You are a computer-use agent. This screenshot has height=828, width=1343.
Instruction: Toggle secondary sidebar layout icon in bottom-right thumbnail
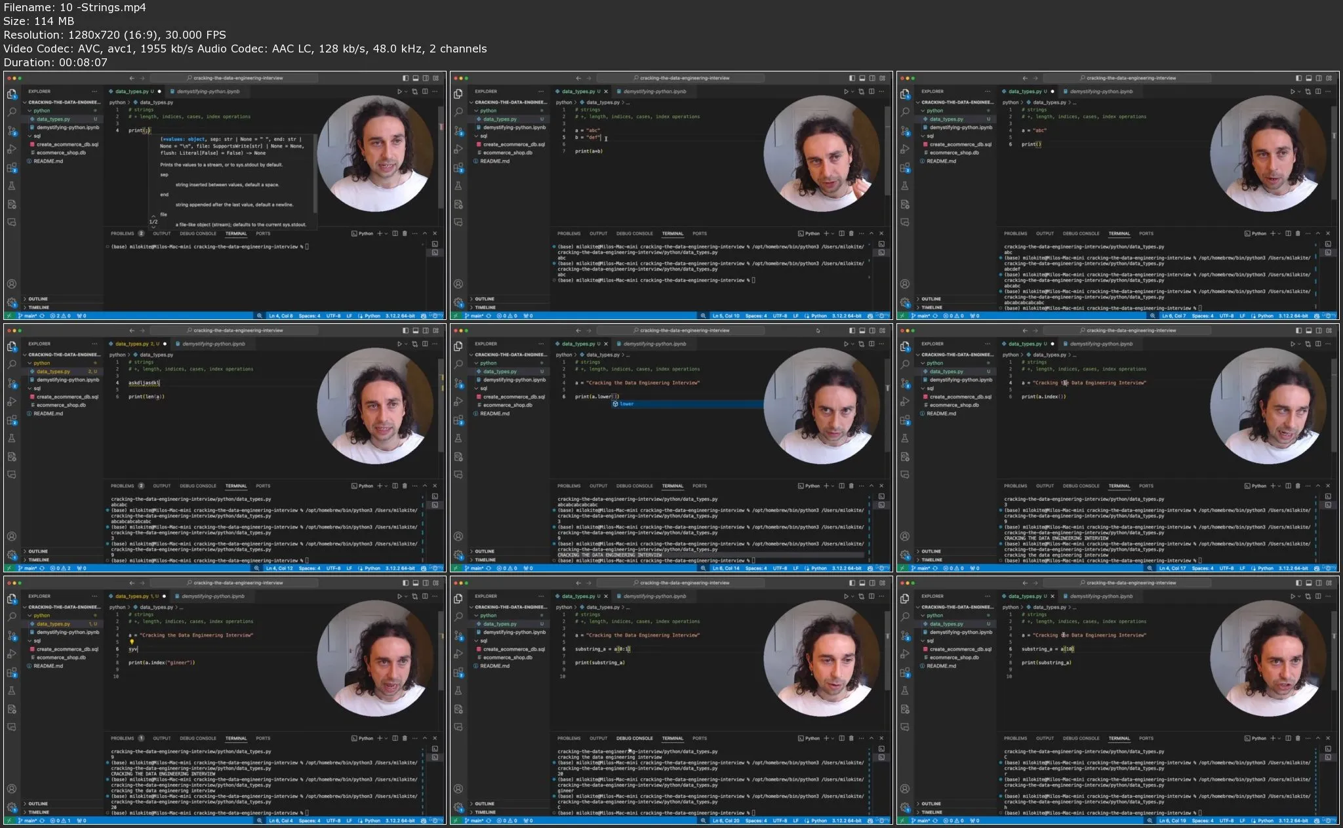pos(1318,583)
